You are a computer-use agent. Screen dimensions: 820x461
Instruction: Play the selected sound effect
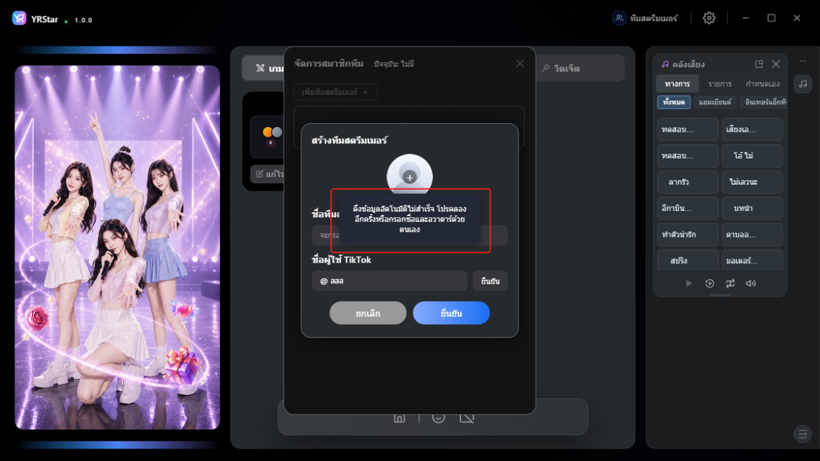click(x=688, y=284)
